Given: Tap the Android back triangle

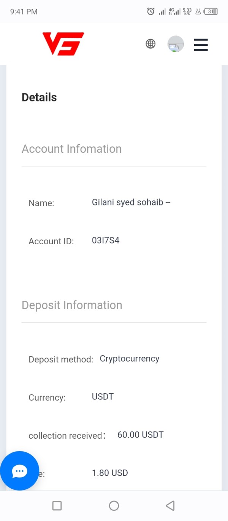Looking at the screenshot, I should 170,506.
